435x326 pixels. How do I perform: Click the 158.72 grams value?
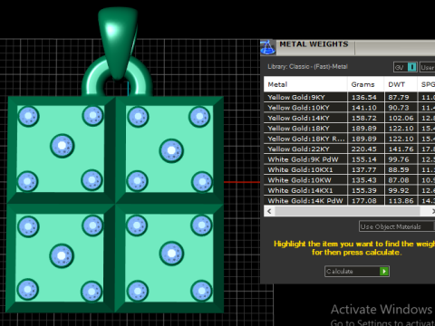pos(364,118)
